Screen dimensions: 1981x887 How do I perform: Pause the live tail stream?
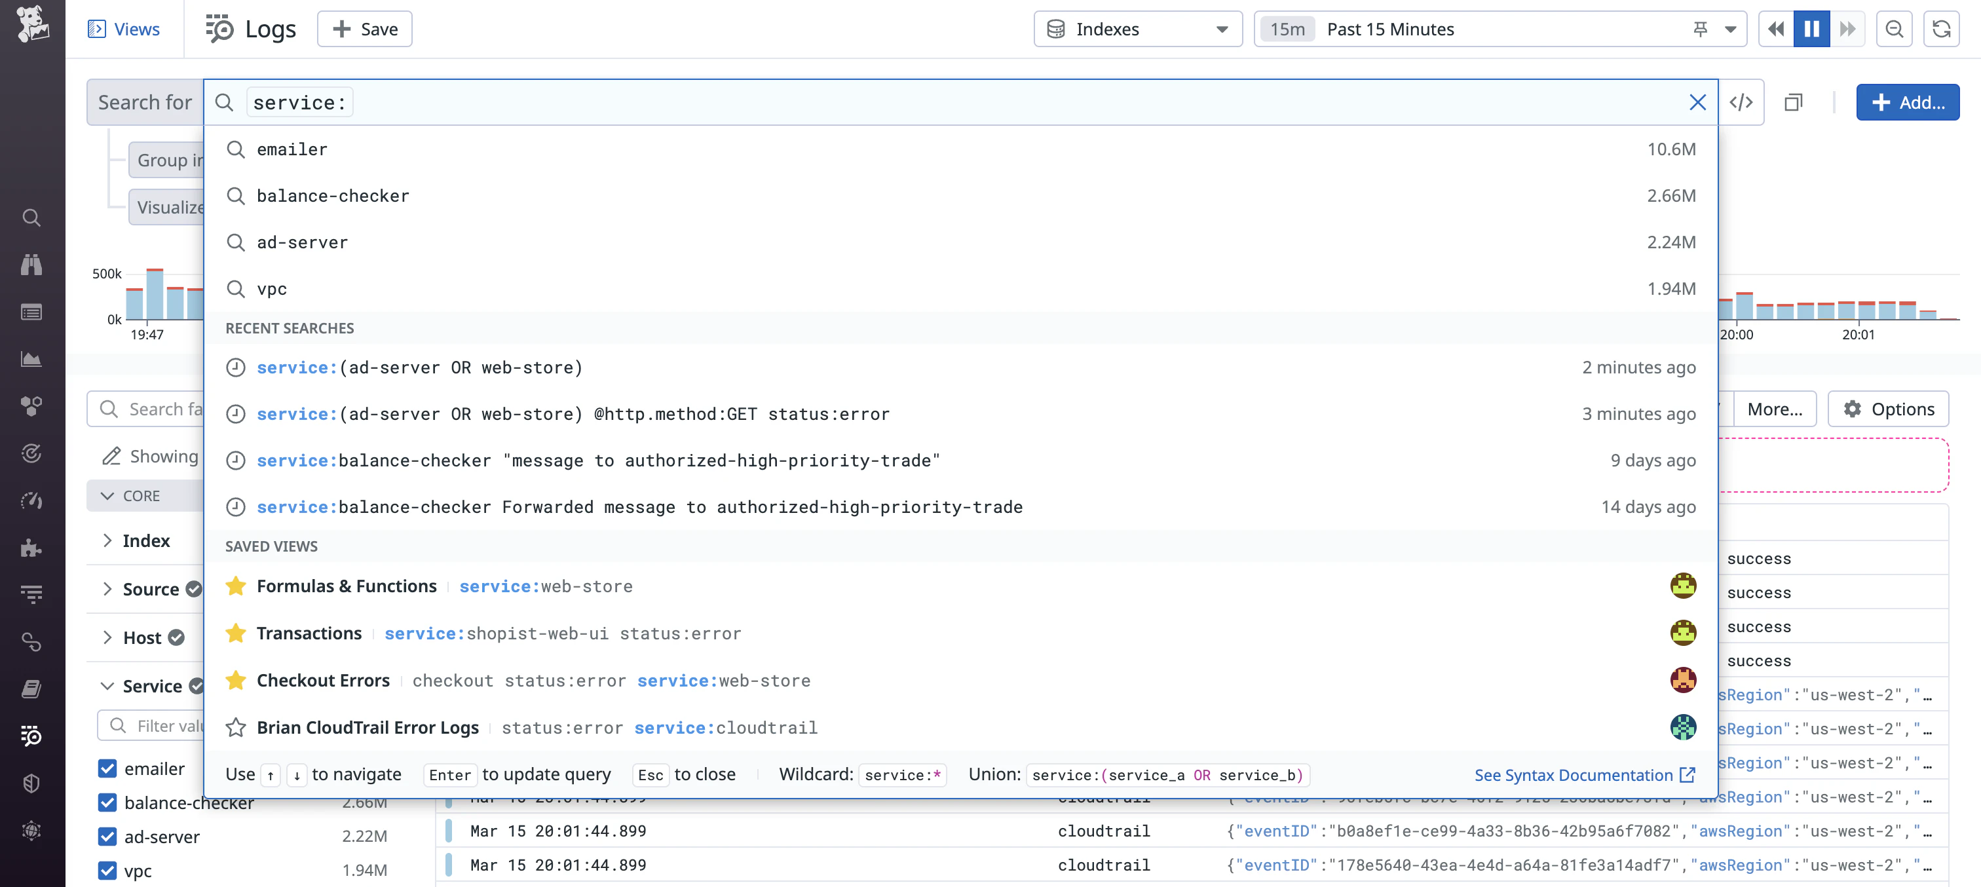pos(1811,29)
